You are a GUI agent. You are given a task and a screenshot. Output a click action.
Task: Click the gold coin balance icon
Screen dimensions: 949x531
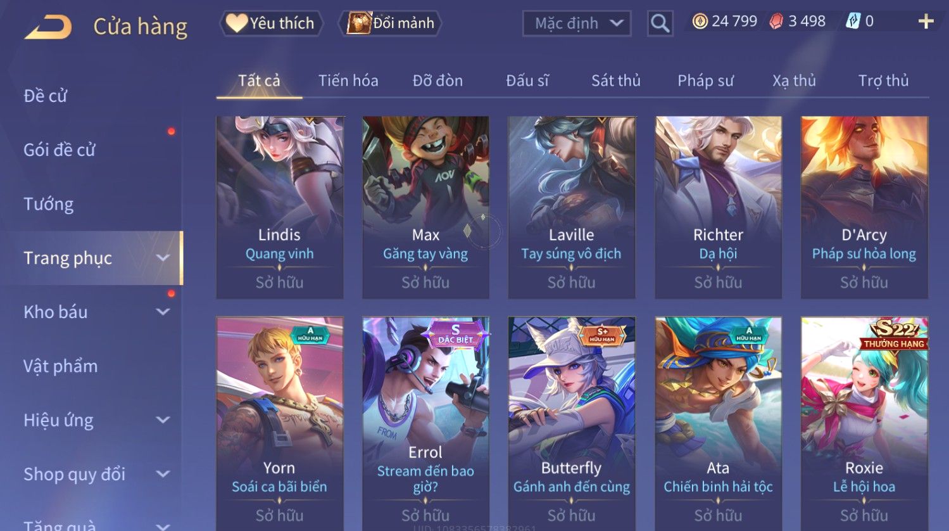tap(700, 22)
